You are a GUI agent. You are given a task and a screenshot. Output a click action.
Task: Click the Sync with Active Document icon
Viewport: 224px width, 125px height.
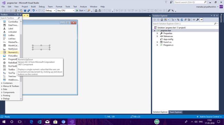pyautogui.click(x=178, y=20)
